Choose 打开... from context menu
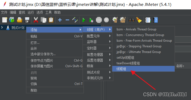 [x=55, y=43]
